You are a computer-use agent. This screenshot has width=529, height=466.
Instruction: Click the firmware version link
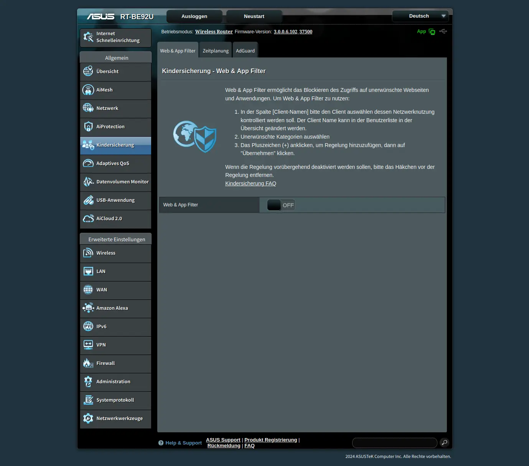point(293,32)
